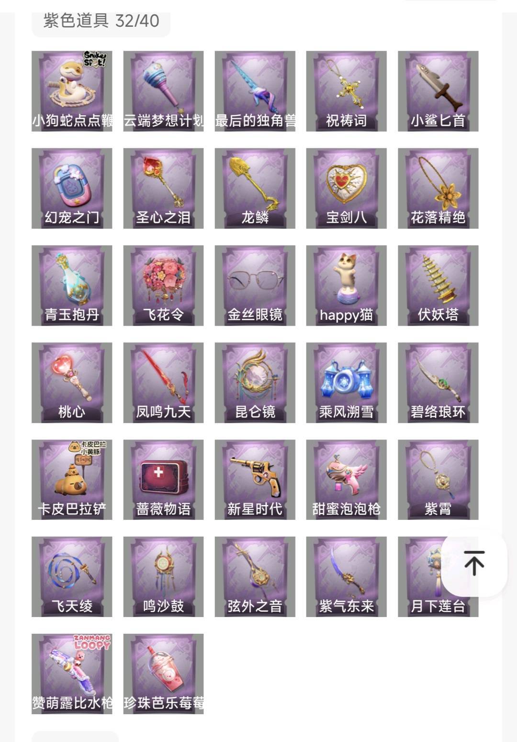Viewport: 517px width, 742px height.
Task: Select the 甜蜜泡泡枪 pink gun
Action: pyautogui.click(x=347, y=480)
